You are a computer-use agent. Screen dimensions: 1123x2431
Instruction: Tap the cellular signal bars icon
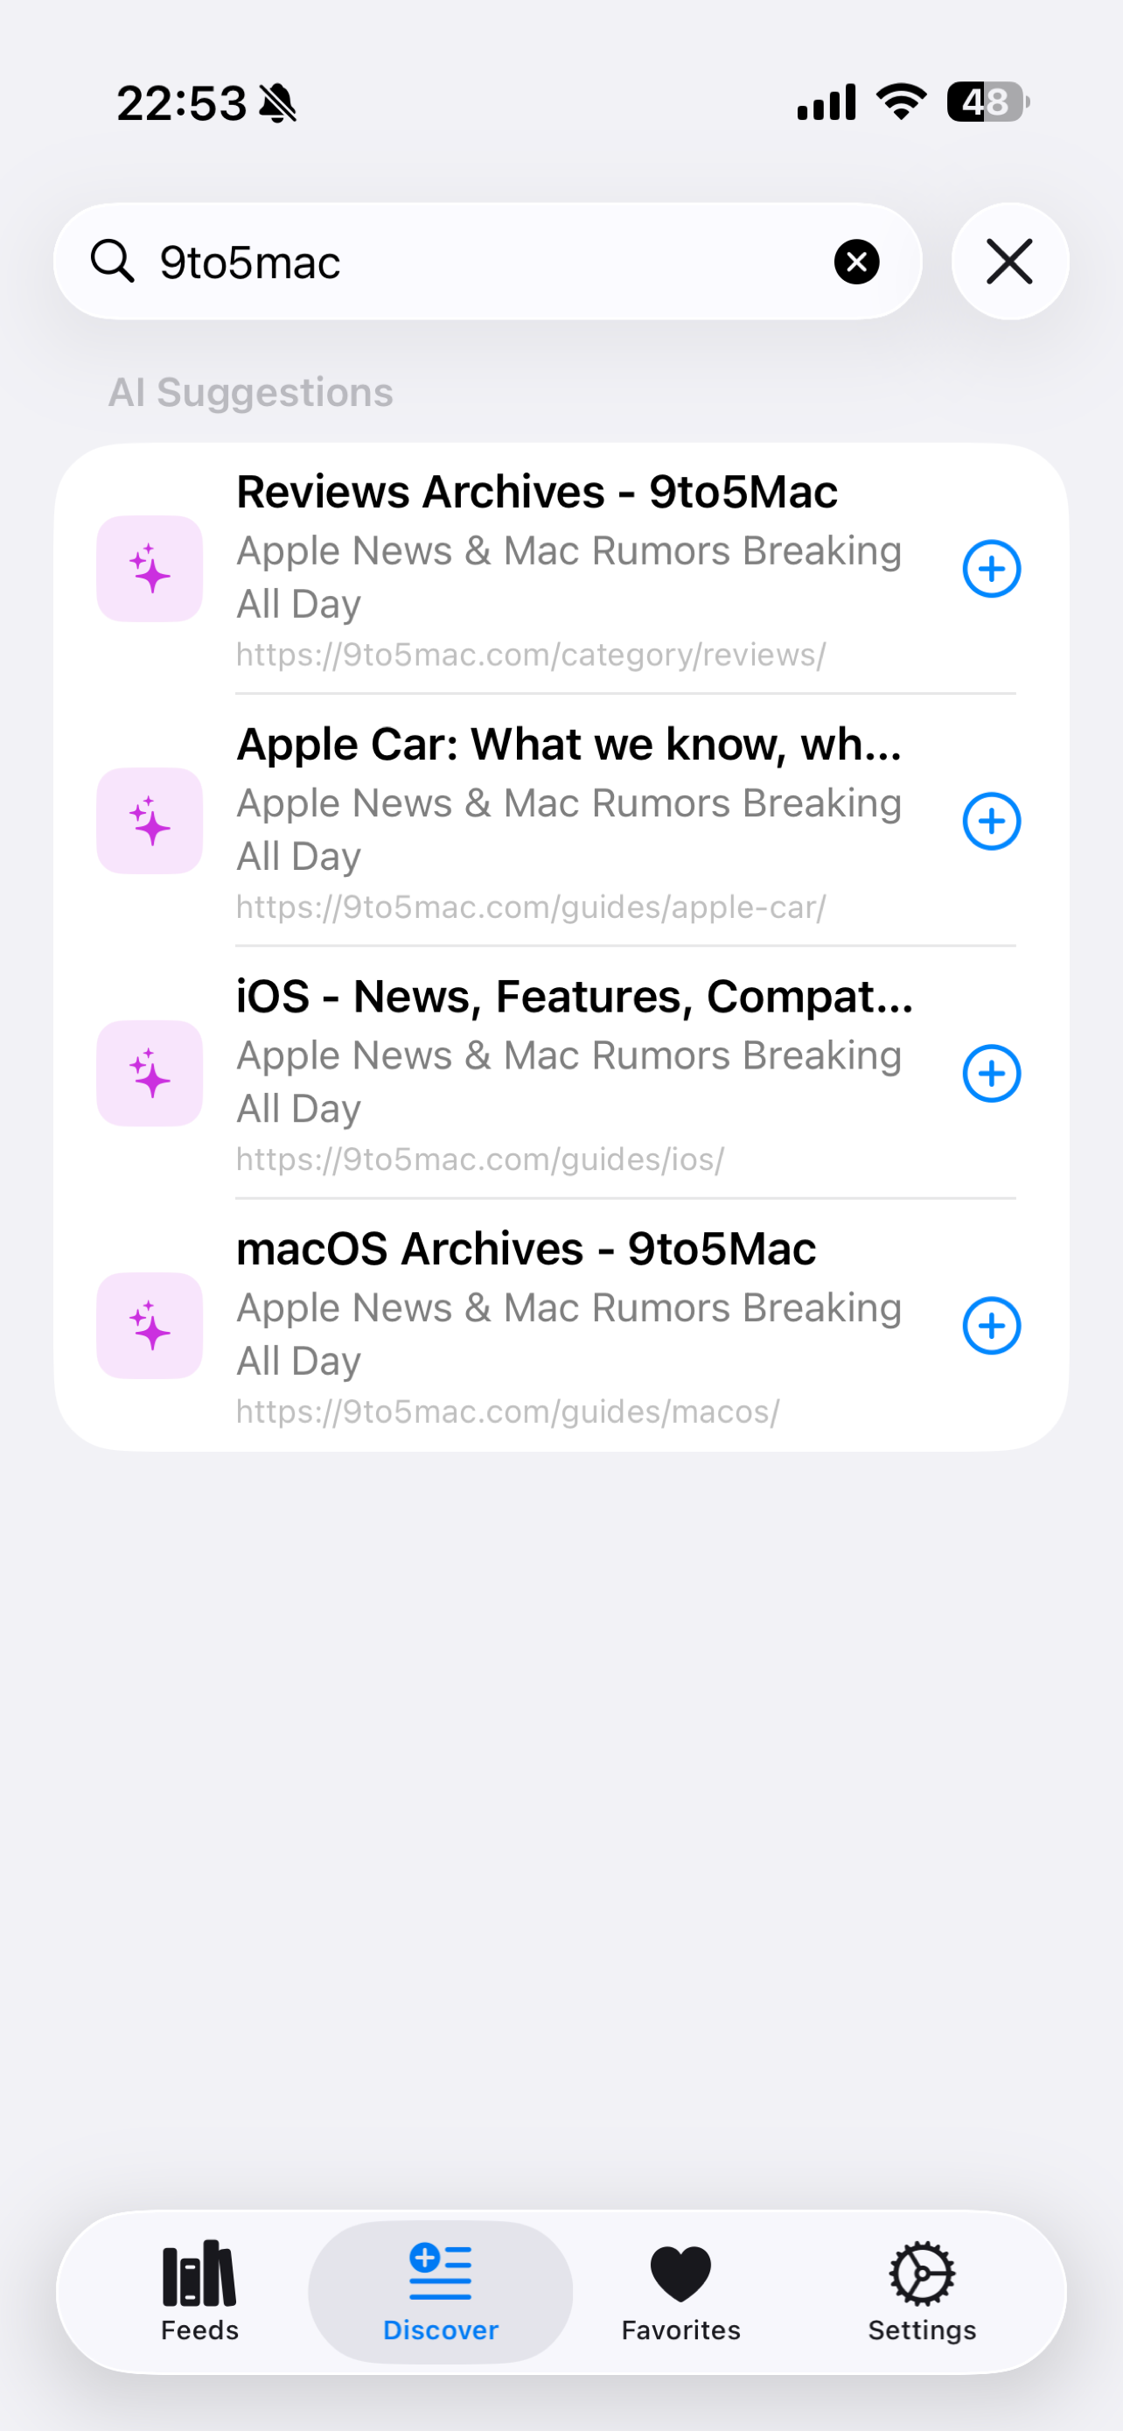pos(826,101)
